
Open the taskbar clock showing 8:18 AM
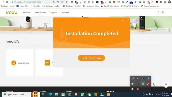tap(165, 94)
